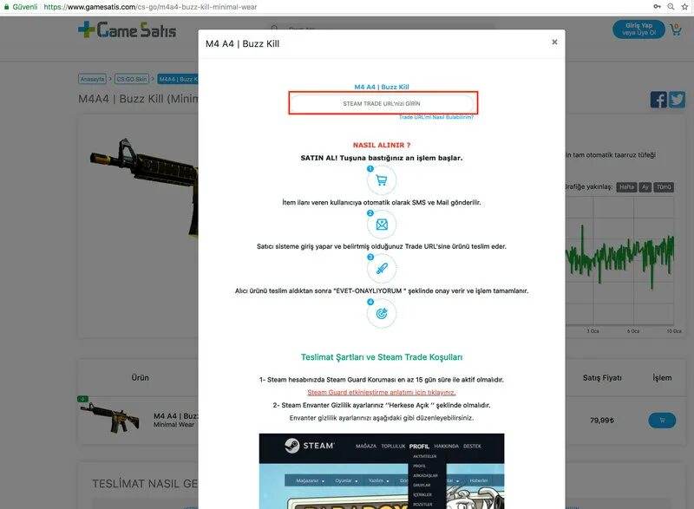Image resolution: width=694 pixels, height=509 pixels.
Task: Go to the CS:GO Skin breadcrumb
Action: point(132,79)
